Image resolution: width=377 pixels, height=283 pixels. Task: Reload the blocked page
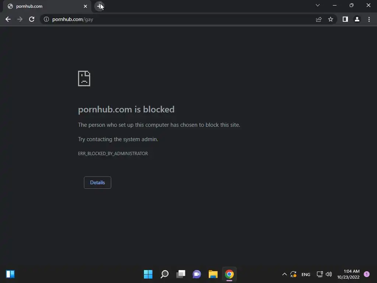click(x=32, y=19)
